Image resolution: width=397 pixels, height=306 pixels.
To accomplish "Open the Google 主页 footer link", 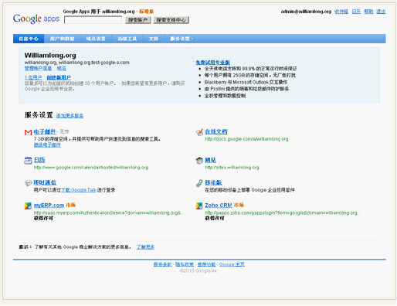I will [x=232, y=264].
